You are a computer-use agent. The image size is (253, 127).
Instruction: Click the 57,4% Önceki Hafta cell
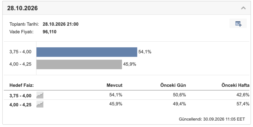243,104
